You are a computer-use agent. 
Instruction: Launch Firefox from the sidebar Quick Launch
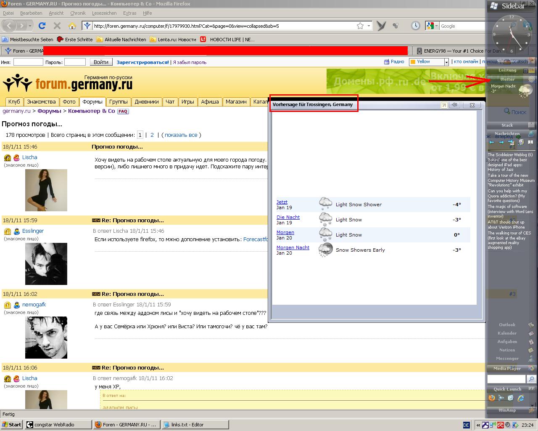pyautogui.click(x=492, y=398)
